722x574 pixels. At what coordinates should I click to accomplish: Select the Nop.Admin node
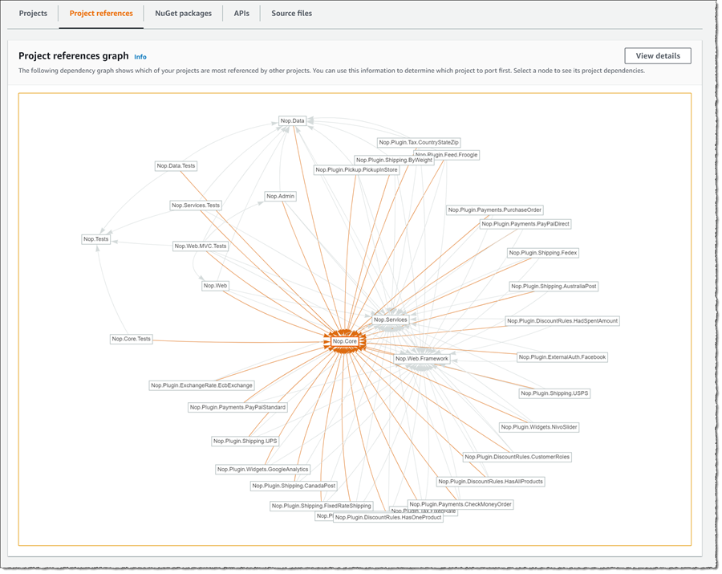tap(278, 195)
